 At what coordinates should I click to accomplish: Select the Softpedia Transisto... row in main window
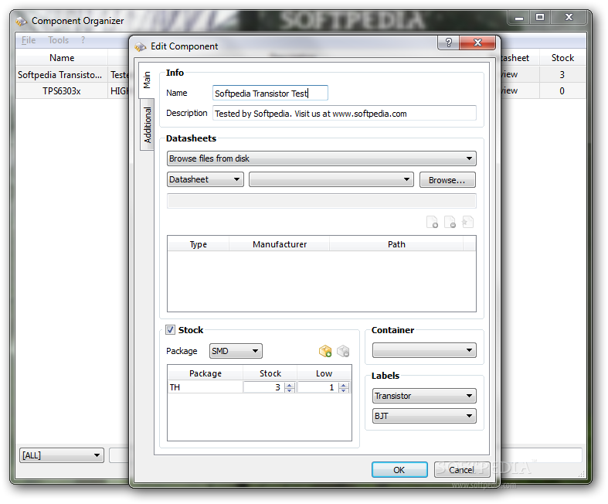(x=60, y=75)
